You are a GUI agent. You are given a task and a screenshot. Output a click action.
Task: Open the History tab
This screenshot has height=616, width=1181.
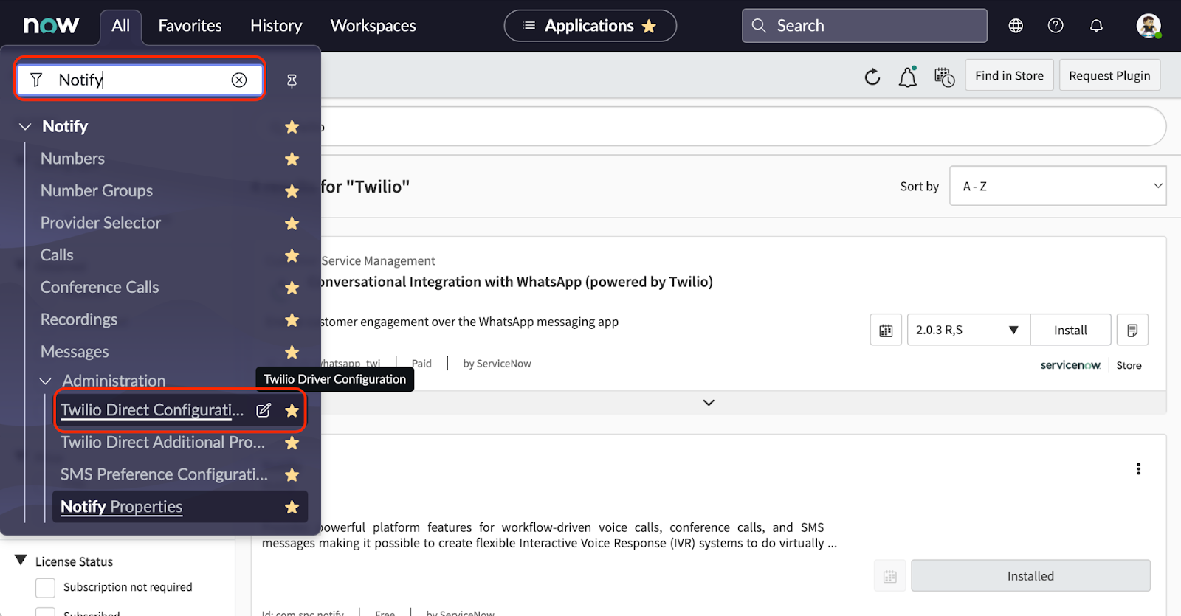point(276,26)
